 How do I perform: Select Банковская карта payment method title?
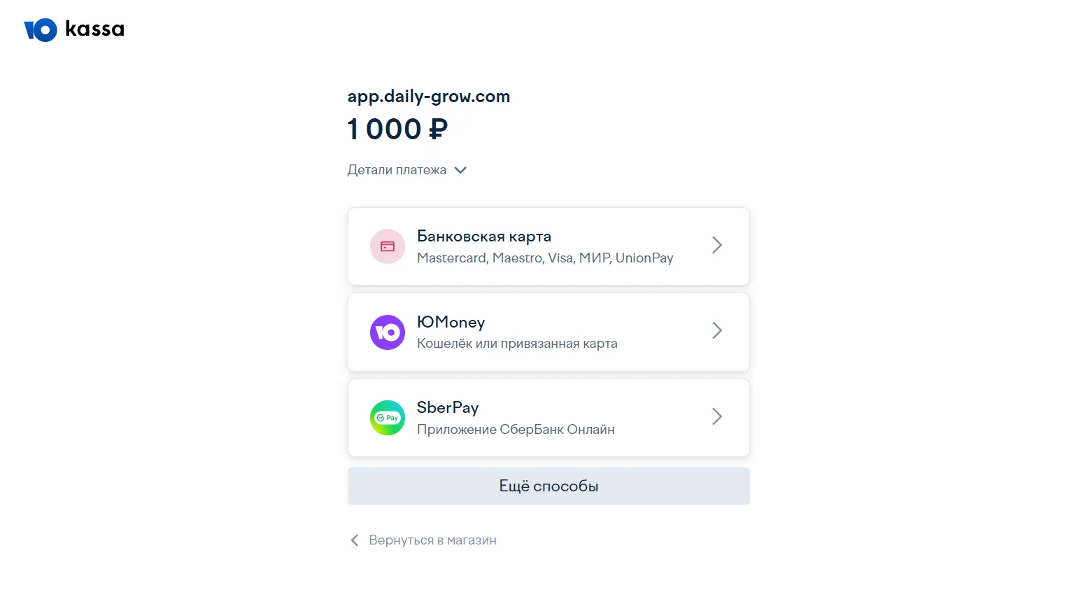484,237
